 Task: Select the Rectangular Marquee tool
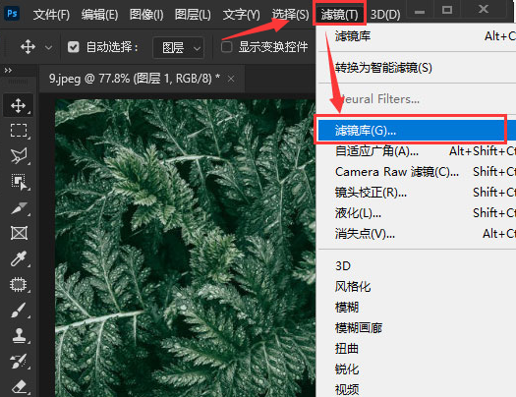(19, 131)
